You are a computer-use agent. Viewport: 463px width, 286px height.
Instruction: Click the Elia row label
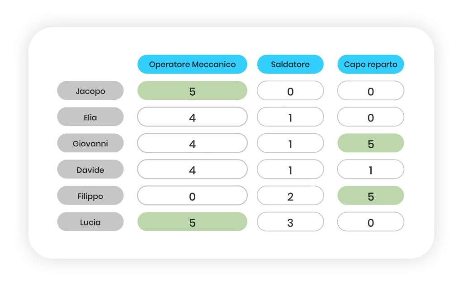[90, 117]
